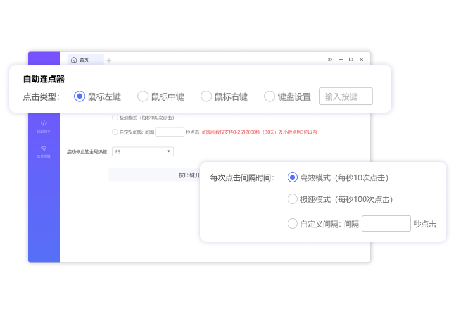Open the grid menu icon in title bar
Viewport: 456px width, 314px height.
click(330, 60)
